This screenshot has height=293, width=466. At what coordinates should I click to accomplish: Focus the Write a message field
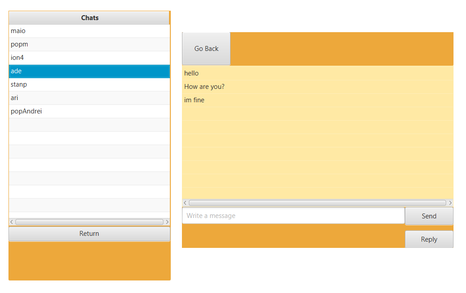293,216
